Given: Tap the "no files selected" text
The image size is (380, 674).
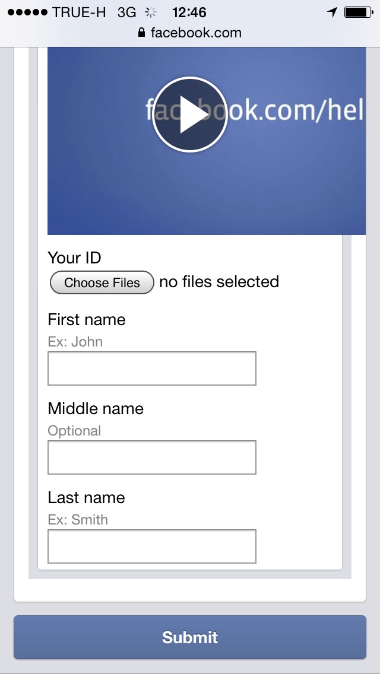Looking at the screenshot, I should (219, 282).
